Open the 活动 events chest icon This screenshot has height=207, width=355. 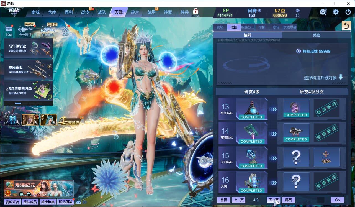tap(9, 30)
